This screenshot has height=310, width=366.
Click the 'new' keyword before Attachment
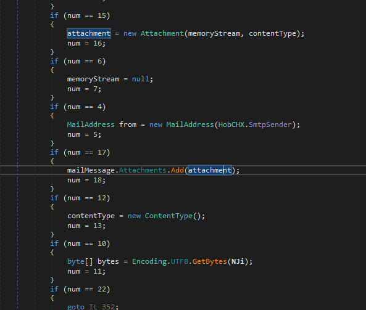click(x=130, y=33)
